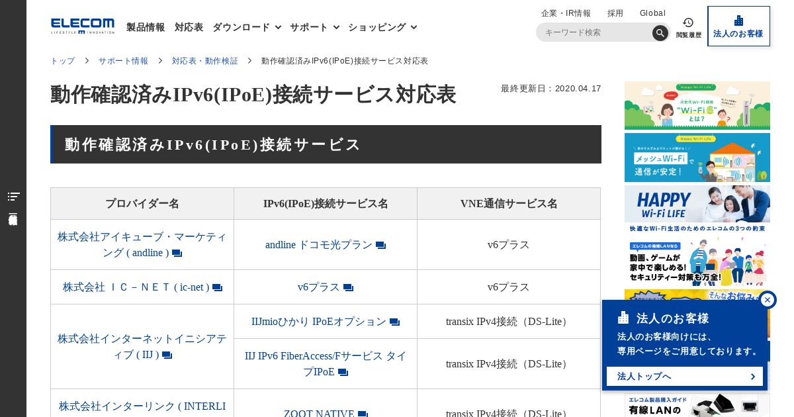Open Global site link
The width and height of the screenshot is (794, 417).
click(x=652, y=13)
